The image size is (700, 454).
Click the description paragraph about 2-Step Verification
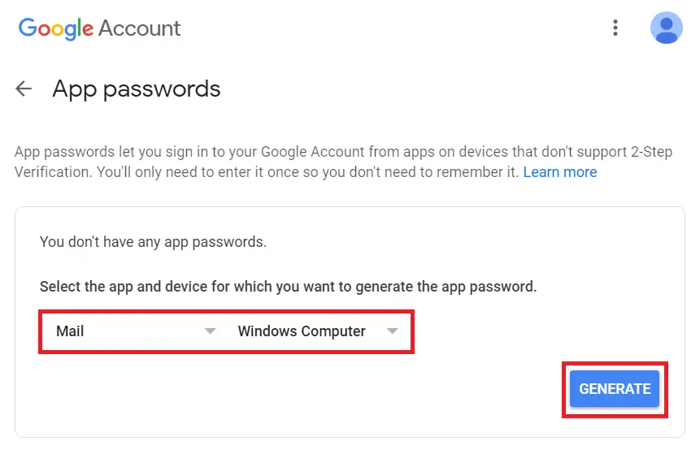pyautogui.click(x=343, y=162)
